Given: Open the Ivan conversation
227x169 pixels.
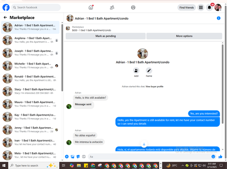Looking at the screenshot, I should (x=30, y=142).
